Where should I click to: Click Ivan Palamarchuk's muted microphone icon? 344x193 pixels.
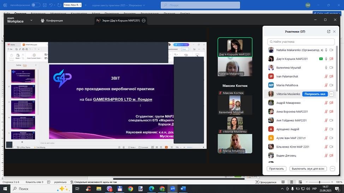point(326,76)
